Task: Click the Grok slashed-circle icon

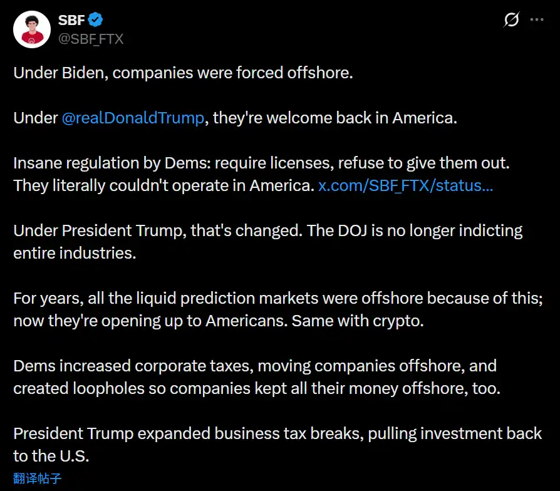Action: point(511,20)
